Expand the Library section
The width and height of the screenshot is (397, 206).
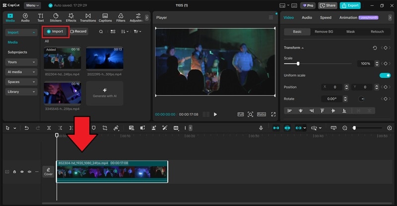[21, 92]
